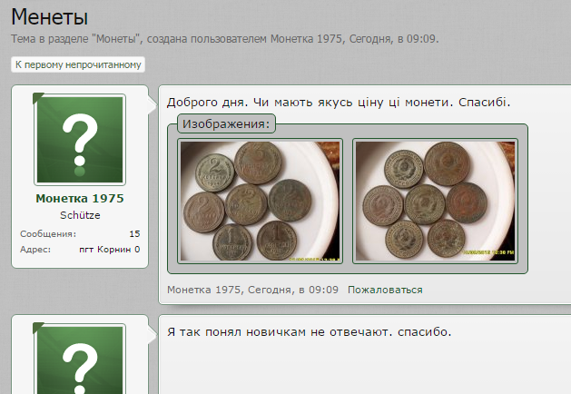Open the right coin photo thumbnail

pyautogui.click(x=435, y=201)
